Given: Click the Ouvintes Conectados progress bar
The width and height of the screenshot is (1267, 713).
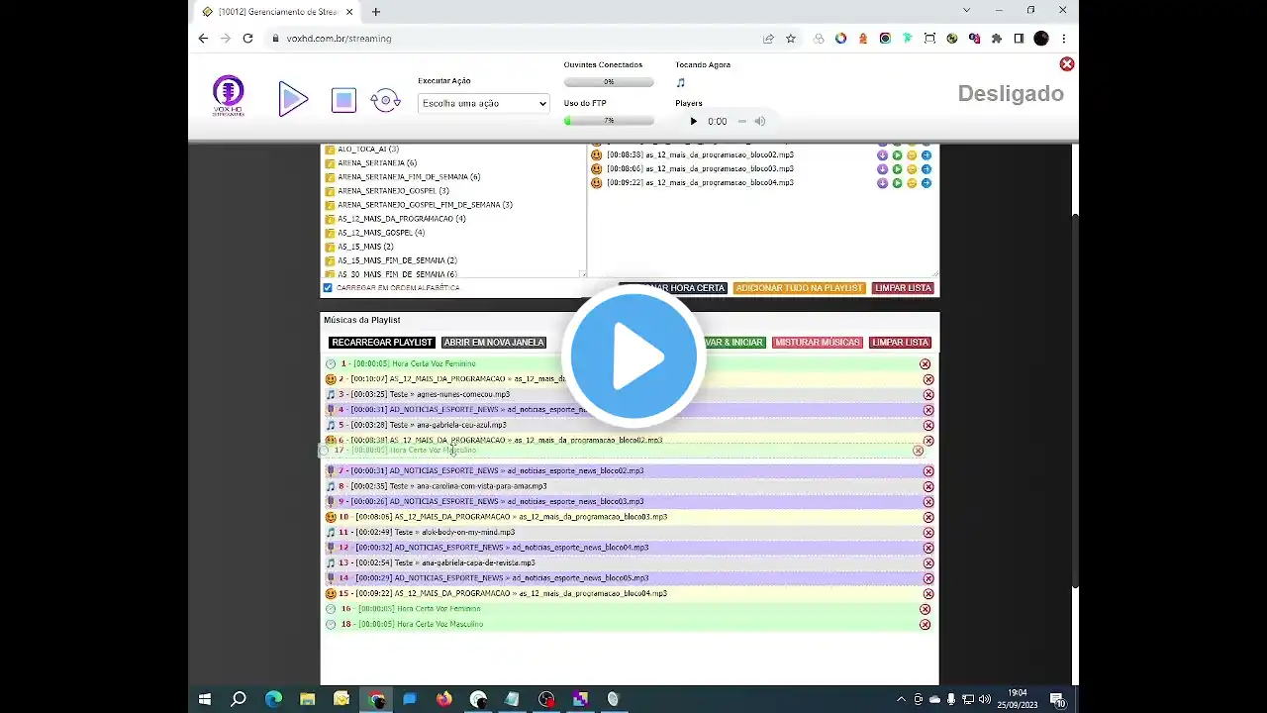Looking at the screenshot, I should [x=609, y=82].
